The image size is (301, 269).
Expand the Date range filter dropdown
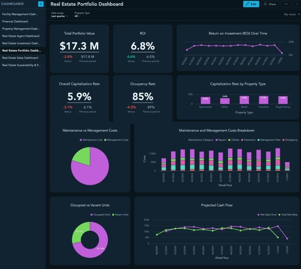(59, 16)
